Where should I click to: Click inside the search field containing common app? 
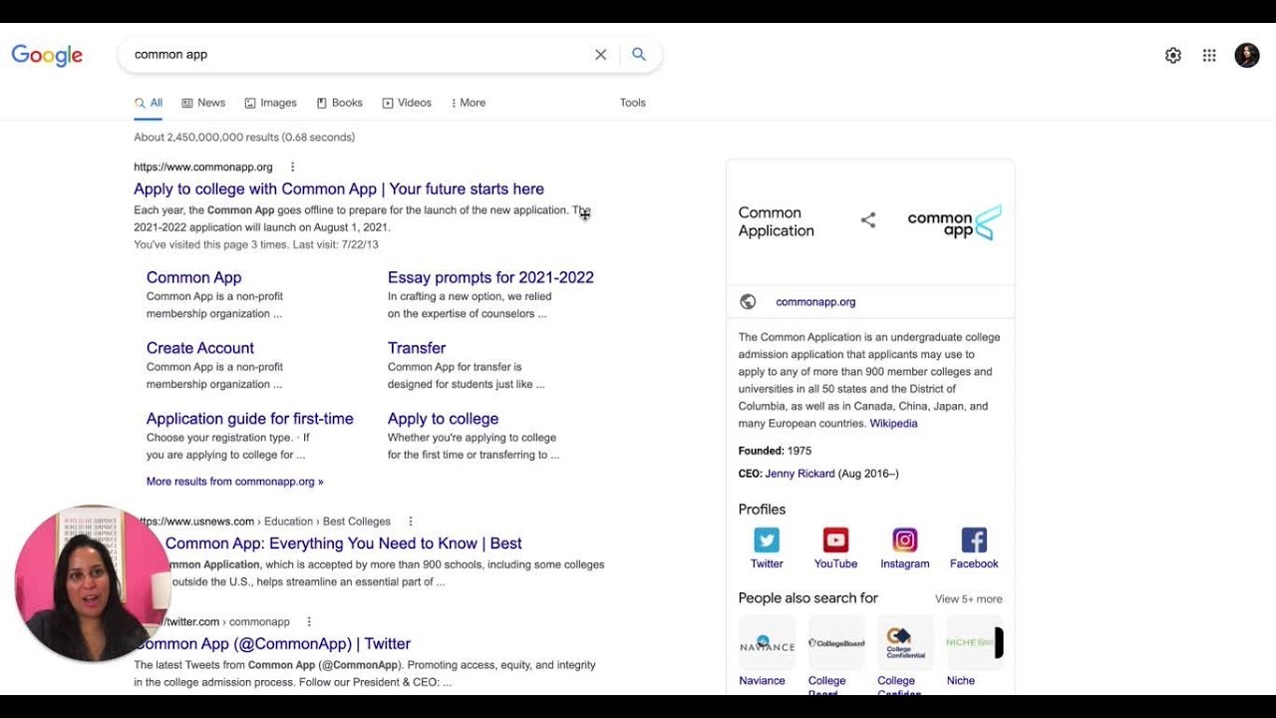[x=359, y=55]
